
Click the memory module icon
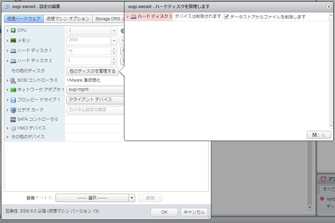point(13,41)
